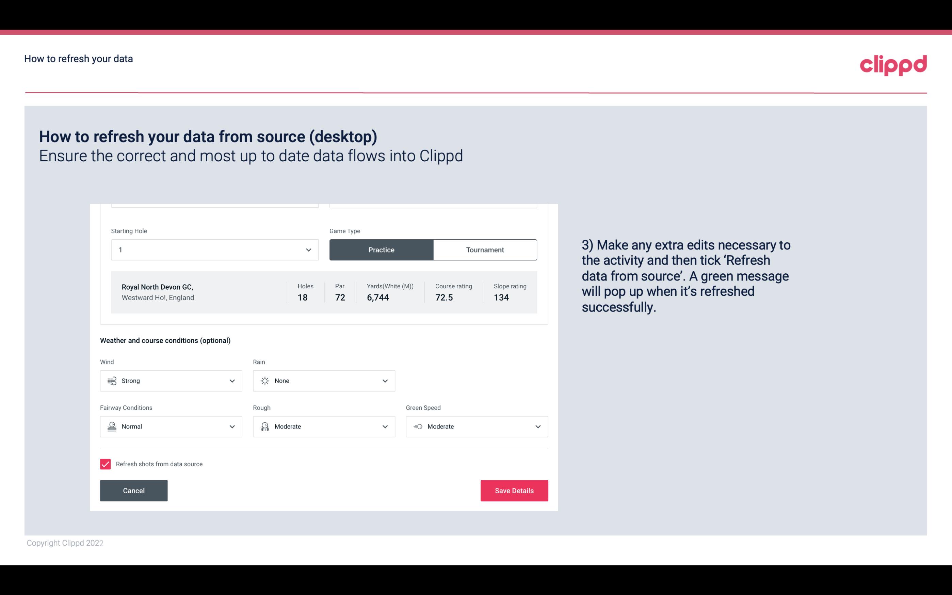The width and height of the screenshot is (952, 595).
Task: Click the Save Details button
Action: click(514, 490)
